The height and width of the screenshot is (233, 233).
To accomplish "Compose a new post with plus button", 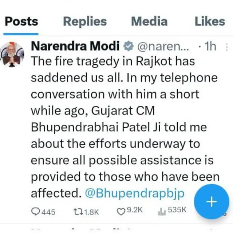I will [x=211, y=202].
